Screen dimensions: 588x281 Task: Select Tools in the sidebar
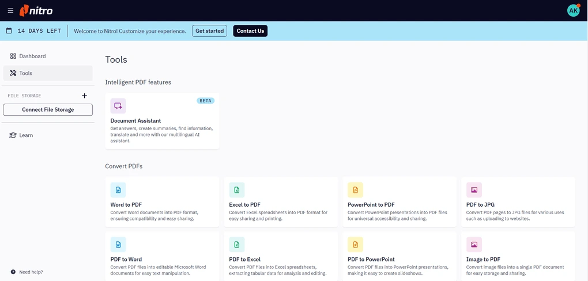coord(26,73)
